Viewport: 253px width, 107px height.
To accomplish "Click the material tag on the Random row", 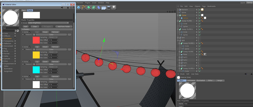I will (x=202, y=10).
